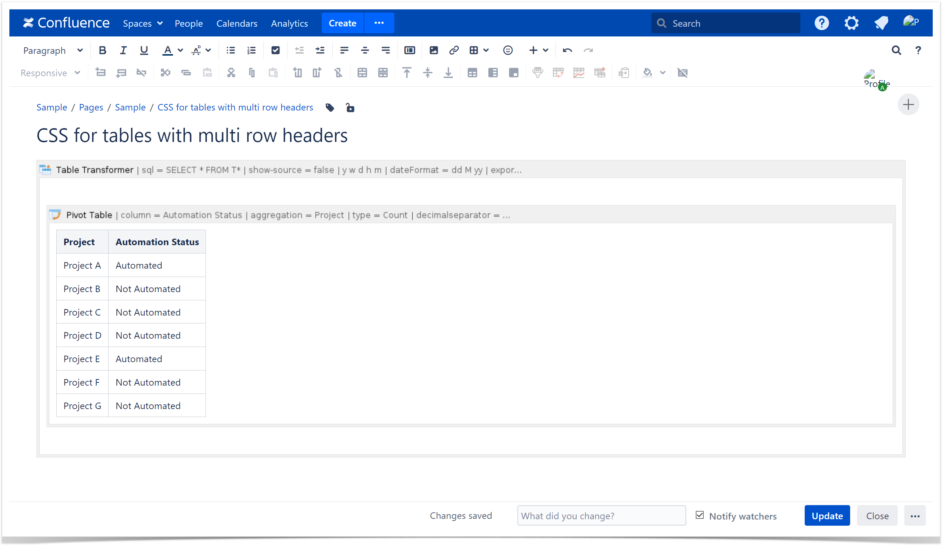The image size is (945, 547).
Task: Toggle underline text formatting
Action: 144,50
